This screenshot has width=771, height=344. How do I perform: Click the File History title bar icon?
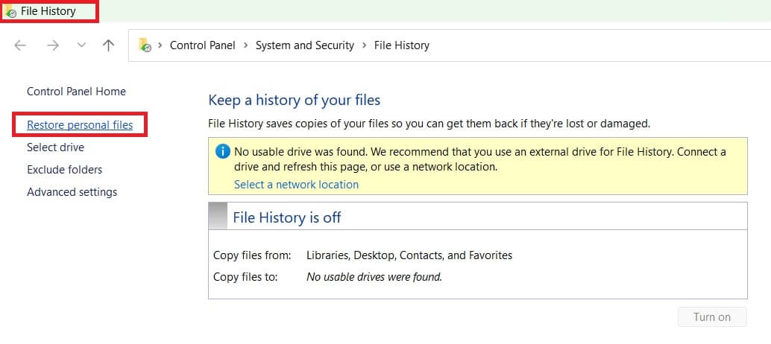[x=11, y=12]
